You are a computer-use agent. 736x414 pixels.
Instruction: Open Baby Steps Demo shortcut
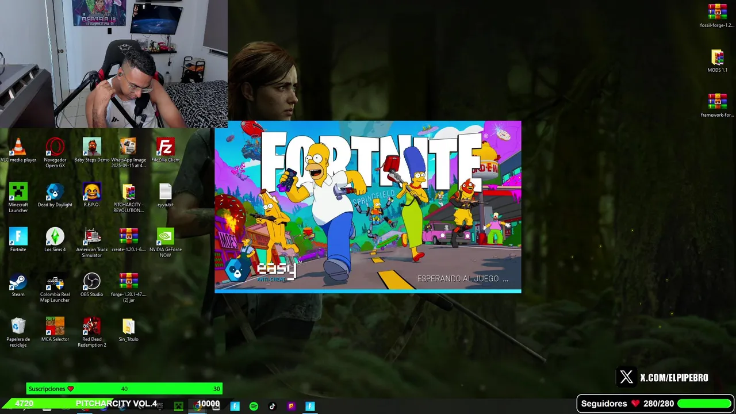tap(91, 151)
